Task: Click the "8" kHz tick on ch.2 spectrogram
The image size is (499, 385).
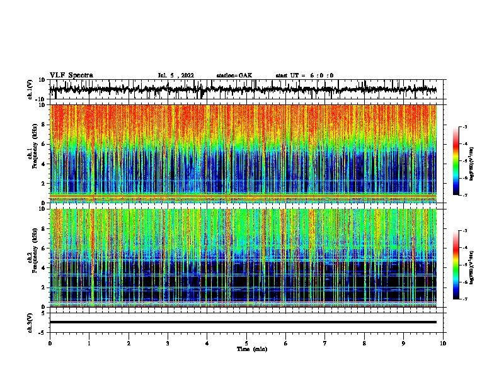Action: point(44,229)
